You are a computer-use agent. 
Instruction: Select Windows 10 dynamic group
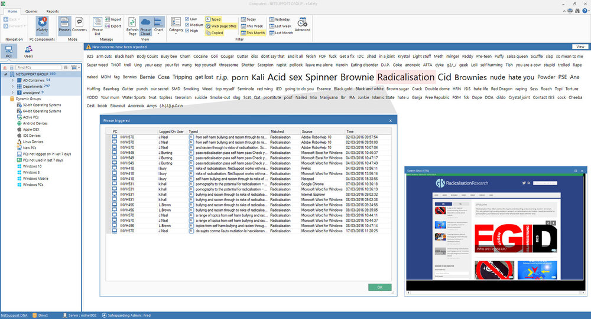(x=29, y=166)
